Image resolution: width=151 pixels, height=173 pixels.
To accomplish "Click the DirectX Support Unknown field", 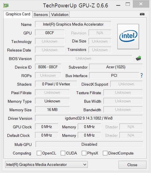I will 126,84.
